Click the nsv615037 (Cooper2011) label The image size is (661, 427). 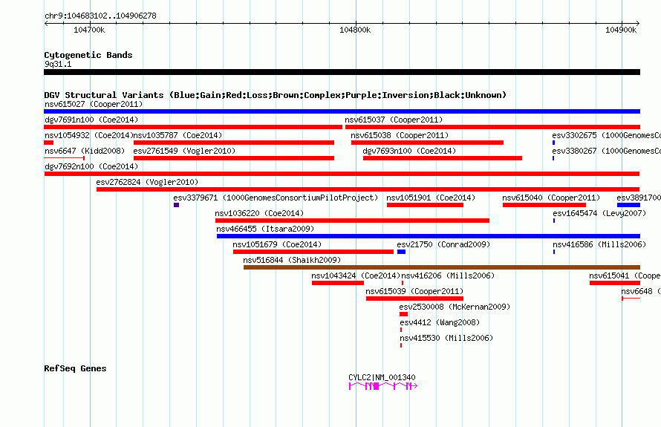point(394,120)
